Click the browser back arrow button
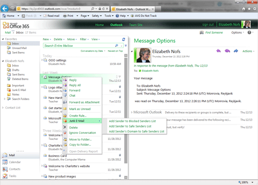Screen dimensions: 258x185 pos(4,8)
